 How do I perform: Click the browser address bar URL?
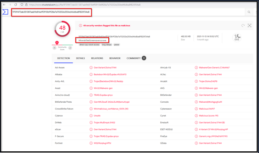point(85,5)
